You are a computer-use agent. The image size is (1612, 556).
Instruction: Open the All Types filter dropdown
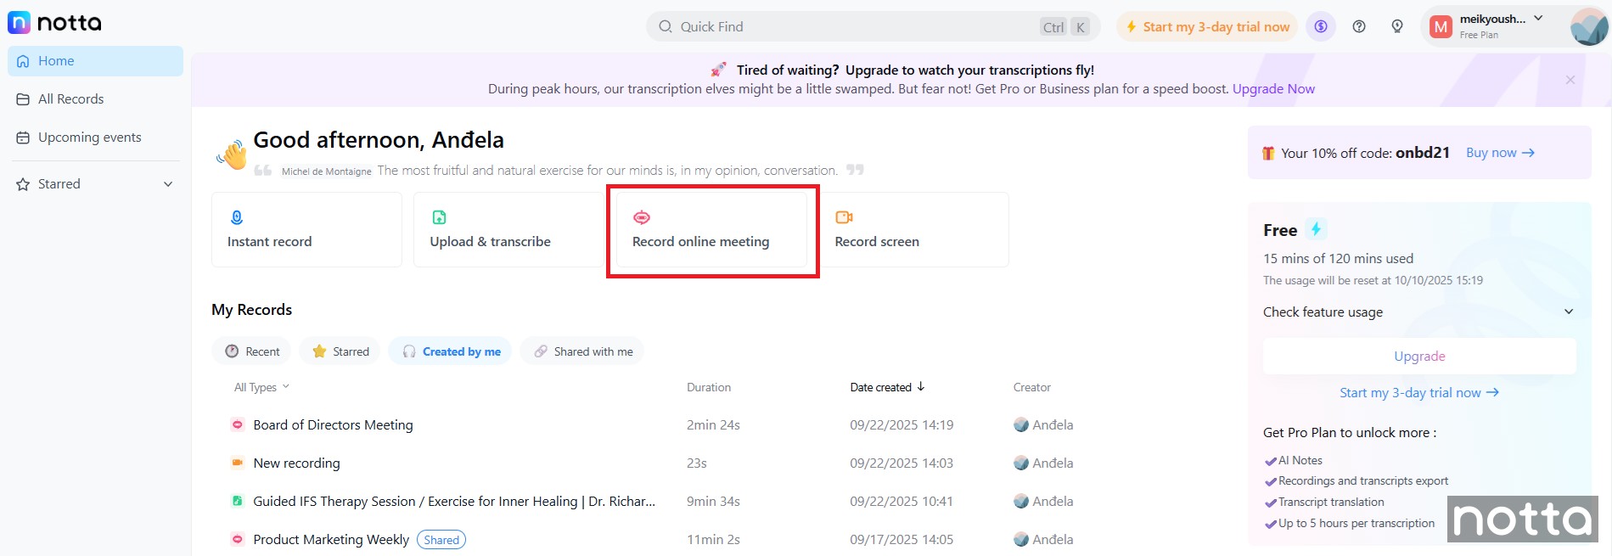pos(261,387)
